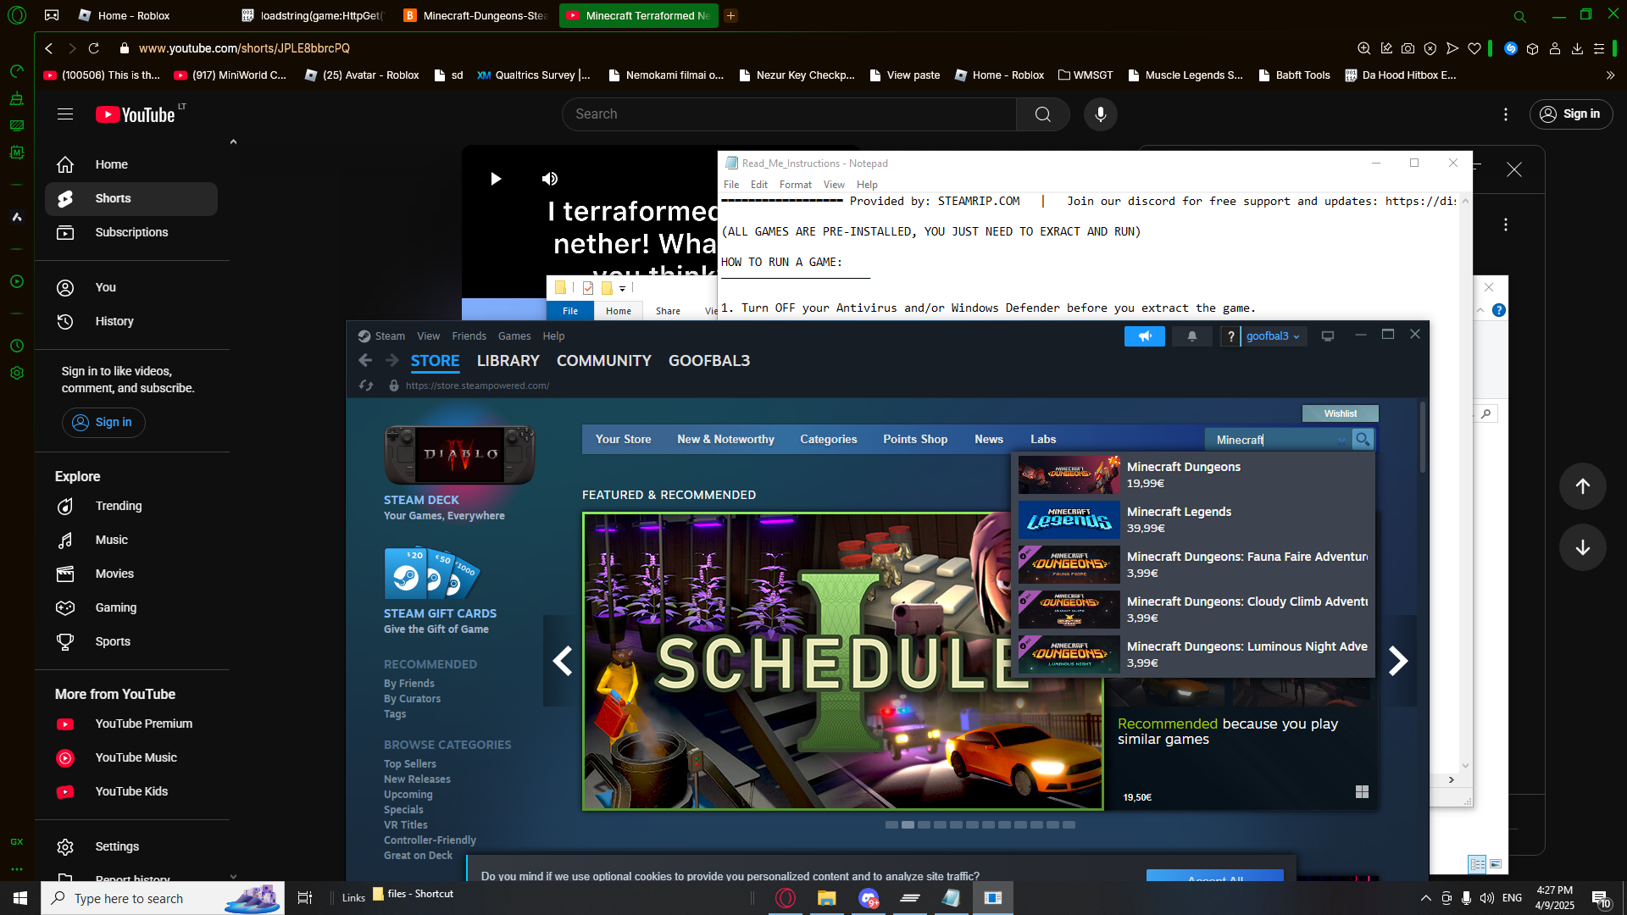Open YouTube Music link
1627x915 pixels.
131,757
